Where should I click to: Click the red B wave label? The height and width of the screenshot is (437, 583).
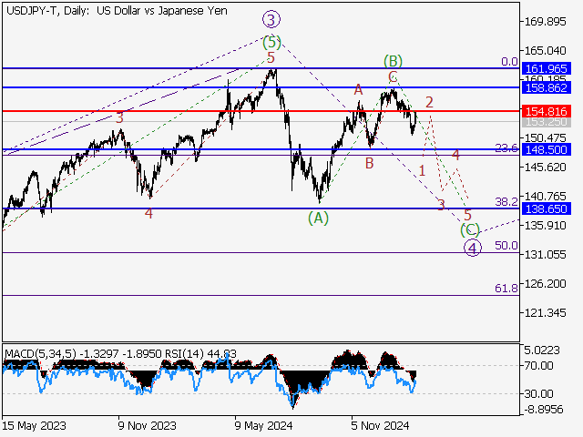pos(369,164)
